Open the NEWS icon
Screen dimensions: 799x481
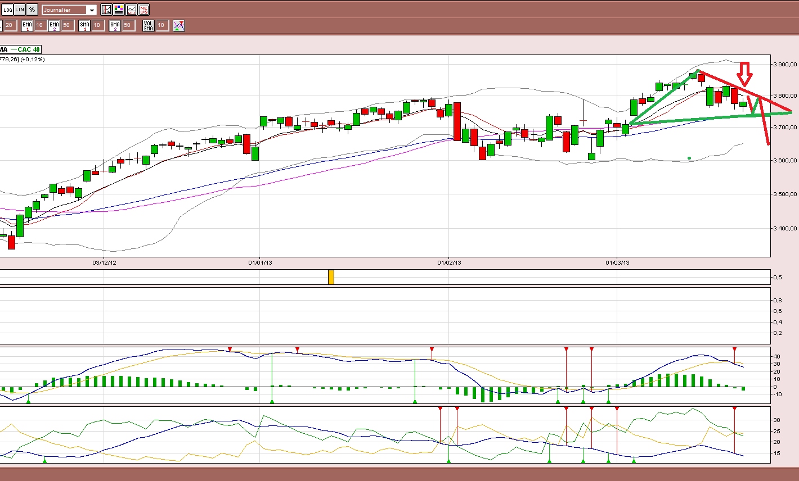pos(144,10)
